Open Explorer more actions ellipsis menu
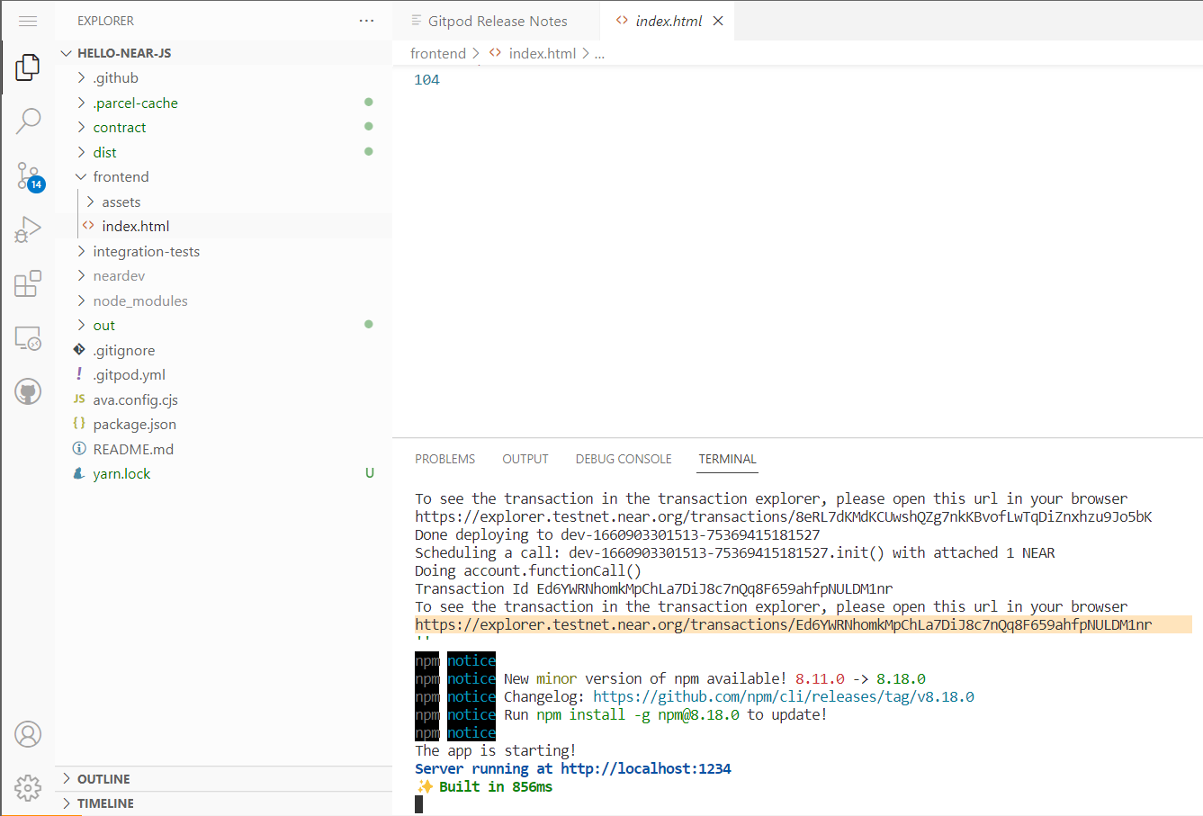 (x=366, y=21)
